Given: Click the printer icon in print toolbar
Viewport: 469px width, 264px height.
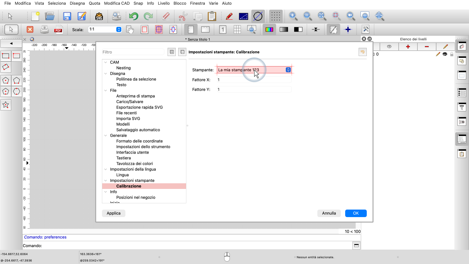Looking at the screenshot, I should pos(44,30).
